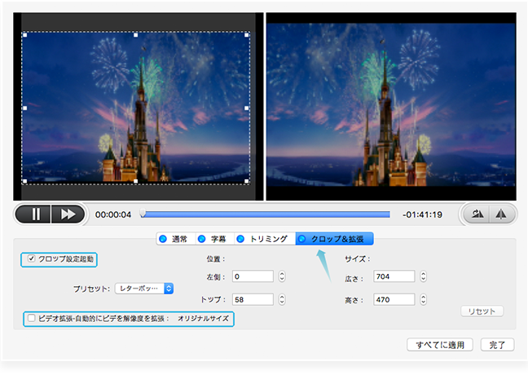This screenshot has height=375, width=528.
Task: Adjust the 広さ width stepper
Action: [423, 276]
